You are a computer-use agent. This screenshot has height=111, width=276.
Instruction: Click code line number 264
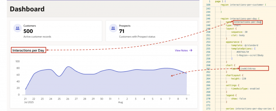click(x=208, y=79)
